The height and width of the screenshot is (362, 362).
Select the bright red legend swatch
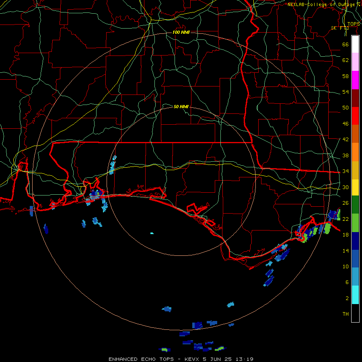(355, 116)
